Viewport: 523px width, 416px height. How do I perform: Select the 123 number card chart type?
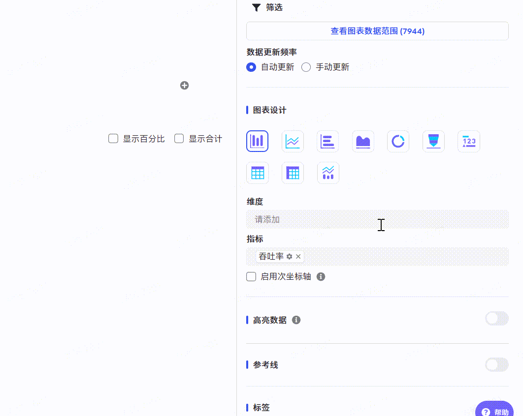(469, 141)
